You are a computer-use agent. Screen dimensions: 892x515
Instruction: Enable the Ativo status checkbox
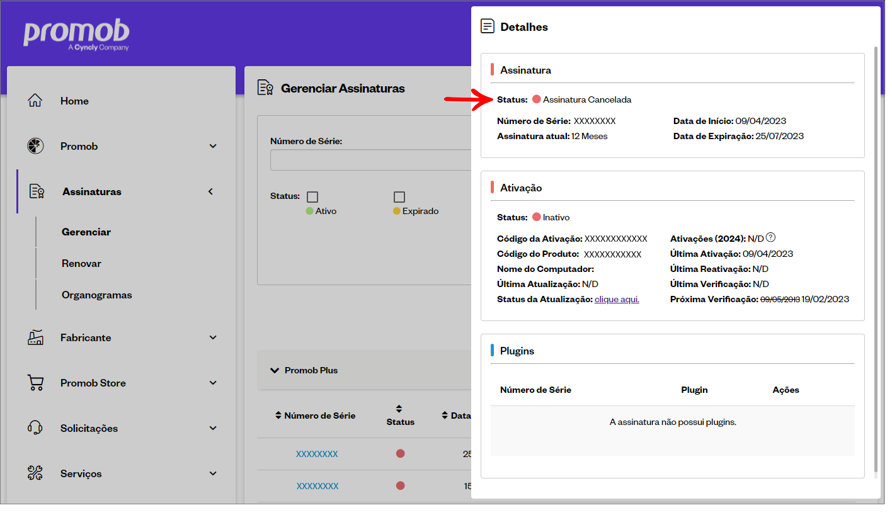(312, 197)
